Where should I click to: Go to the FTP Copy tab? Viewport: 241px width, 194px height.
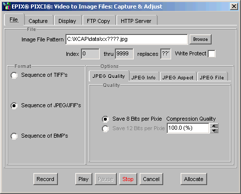98,21
